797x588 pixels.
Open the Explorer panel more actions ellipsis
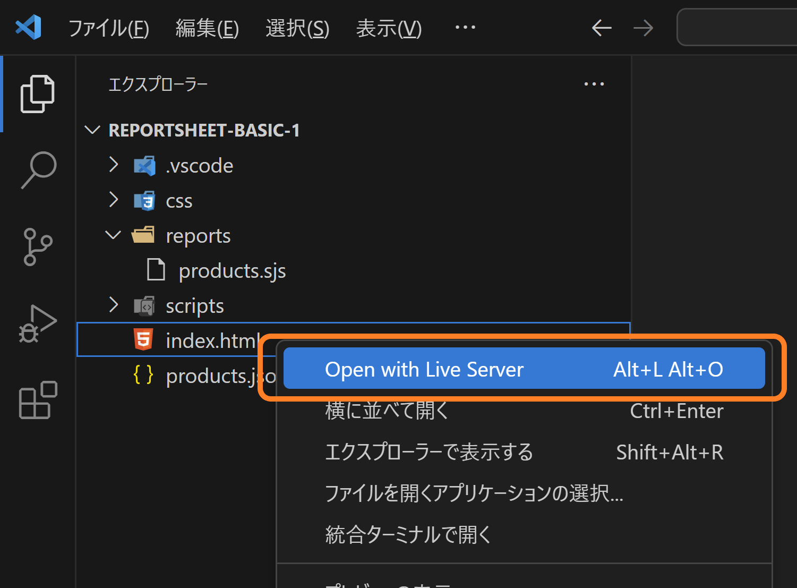tap(594, 84)
